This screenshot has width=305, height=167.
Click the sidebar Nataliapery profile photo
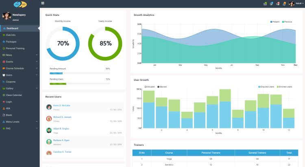tap(7, 16)
